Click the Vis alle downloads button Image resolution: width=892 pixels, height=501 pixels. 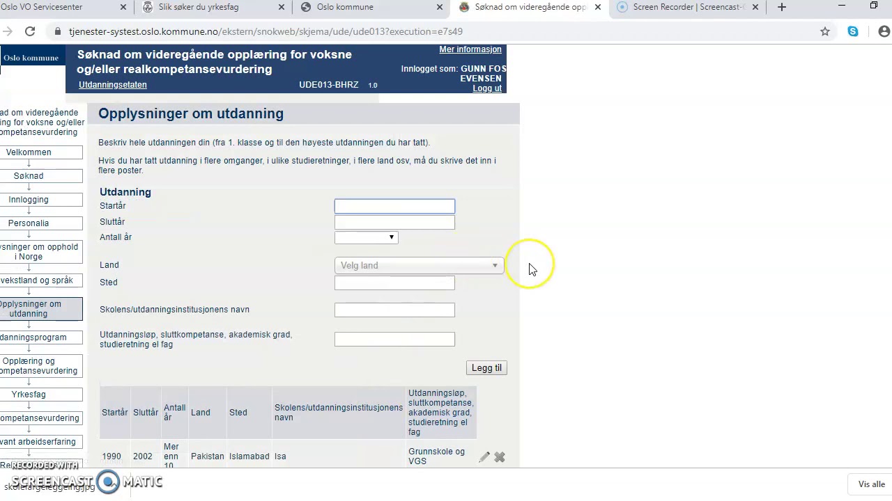pyautogui.click(x=872, y=484)
